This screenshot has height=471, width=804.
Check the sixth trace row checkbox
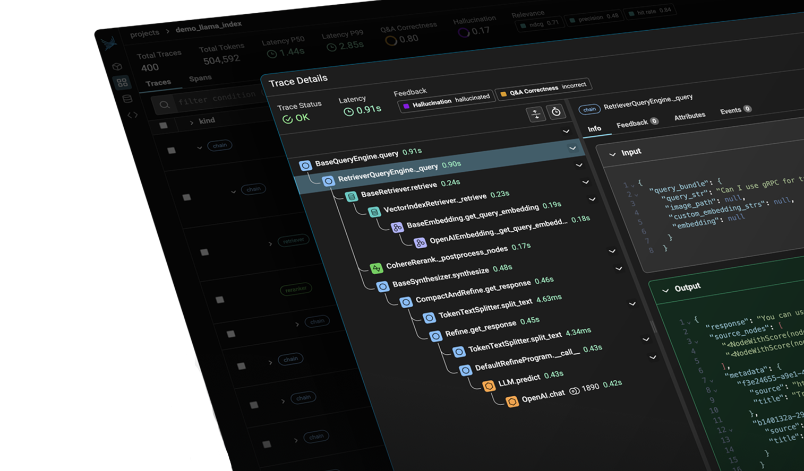click(242, 366)
